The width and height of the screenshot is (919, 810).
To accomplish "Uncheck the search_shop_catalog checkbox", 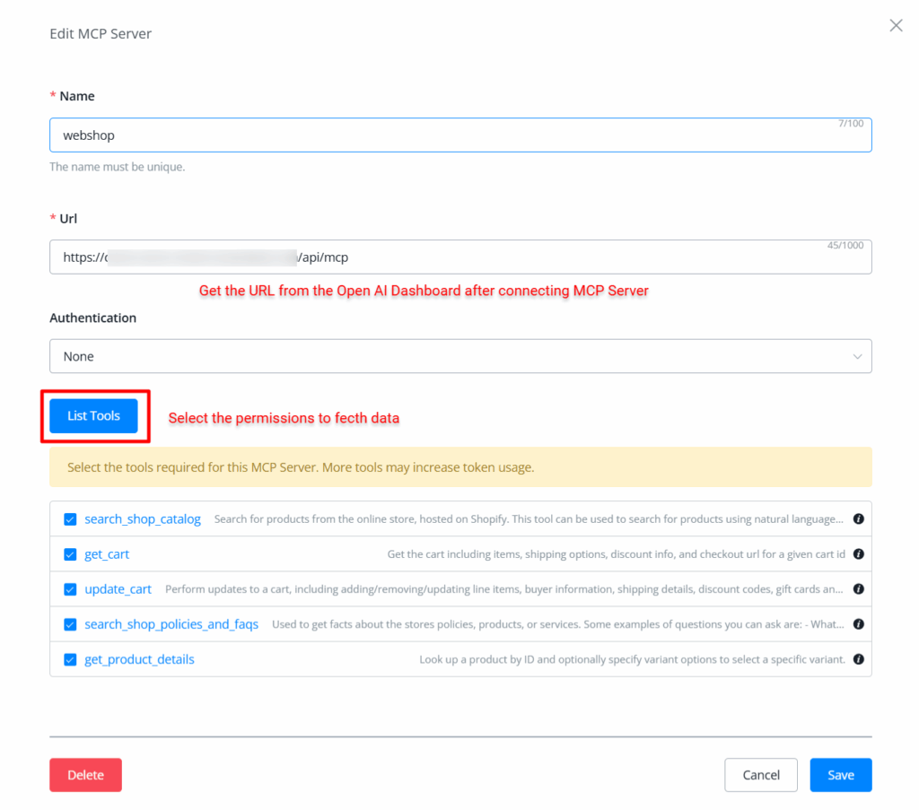I will pyautogui.click(x=70, y=519).
